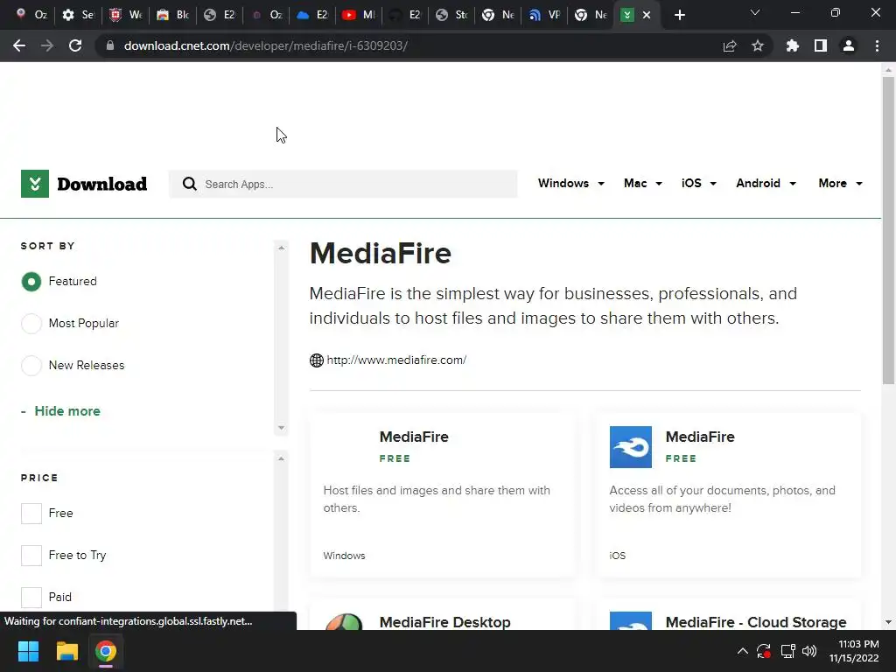Click the network icon in system tray
Viewport: 896px width, 672px height.
[x=788, y=651]
